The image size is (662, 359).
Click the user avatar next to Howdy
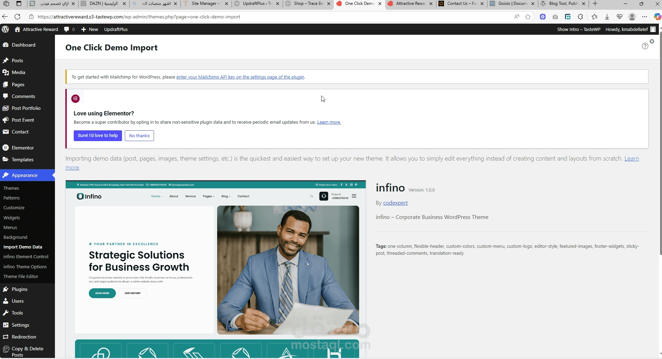pos(653,30)
